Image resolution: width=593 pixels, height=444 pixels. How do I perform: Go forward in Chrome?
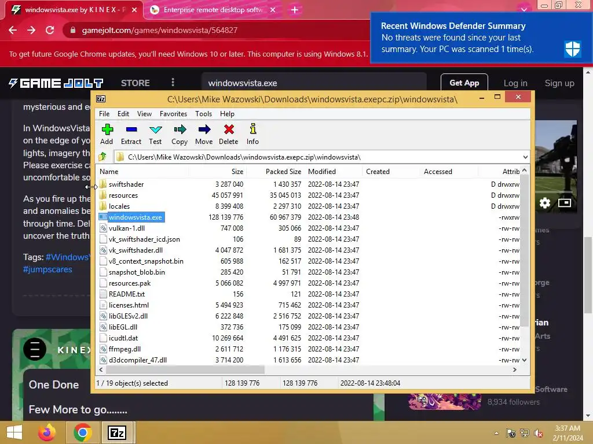(x=31, y=30)
